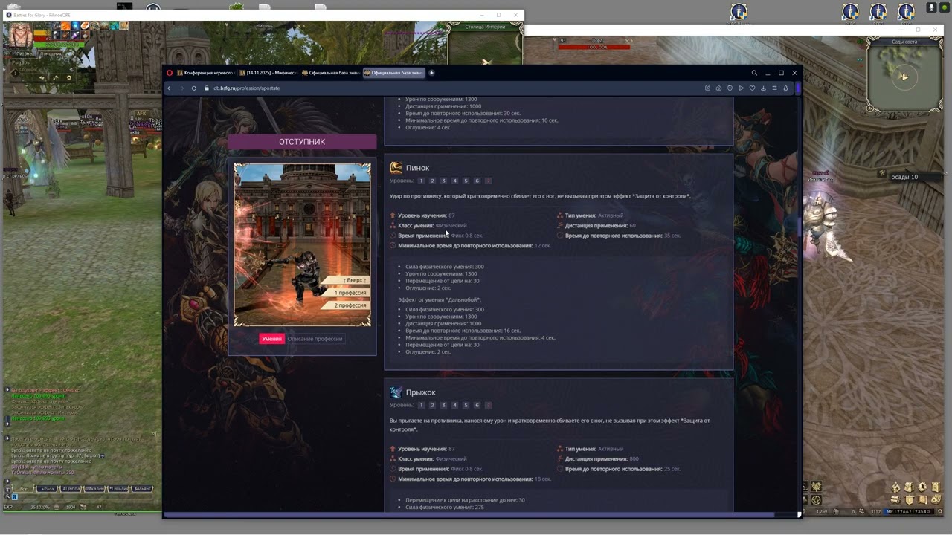Open the Opera tab search magnifier
Screen dimensions: 952x535
[754, 73]
